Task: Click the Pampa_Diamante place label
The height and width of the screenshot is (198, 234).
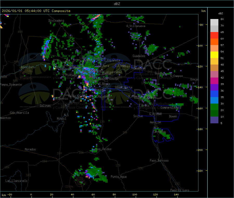Action: click(x=11, y=85)
